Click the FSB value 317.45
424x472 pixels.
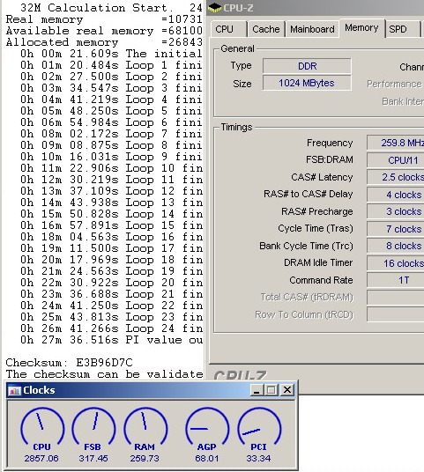pyautogui.click(x=93, y=459)
